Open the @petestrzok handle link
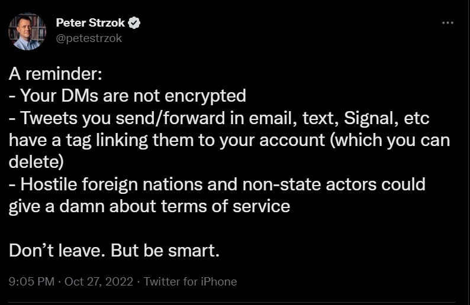This screenshot has width=470, height=305. coord(88,38)
